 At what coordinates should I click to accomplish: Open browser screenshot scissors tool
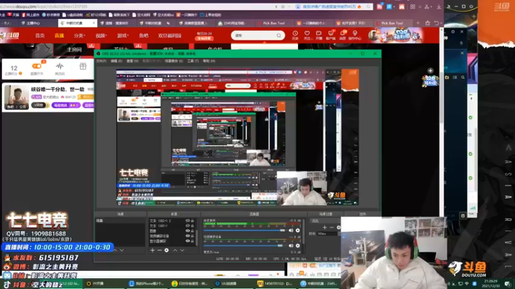click(427, 6)
